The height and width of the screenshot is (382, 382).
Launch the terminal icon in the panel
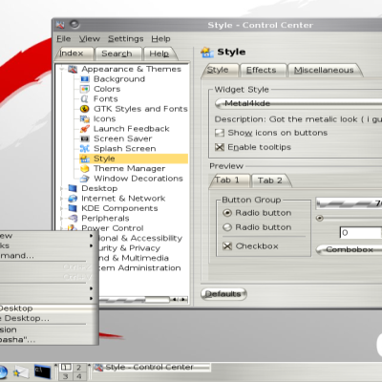click(43, 371)
